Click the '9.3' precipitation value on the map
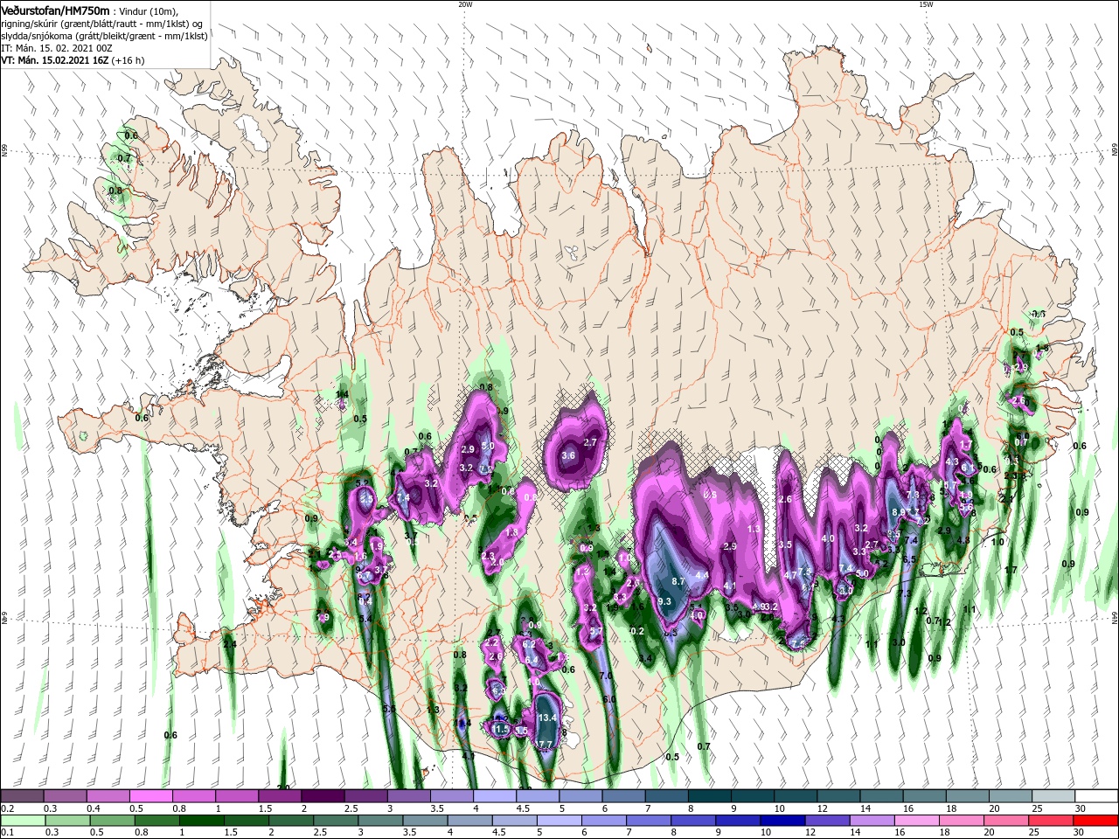This screenshot has width=1119, height=839. 664,601
